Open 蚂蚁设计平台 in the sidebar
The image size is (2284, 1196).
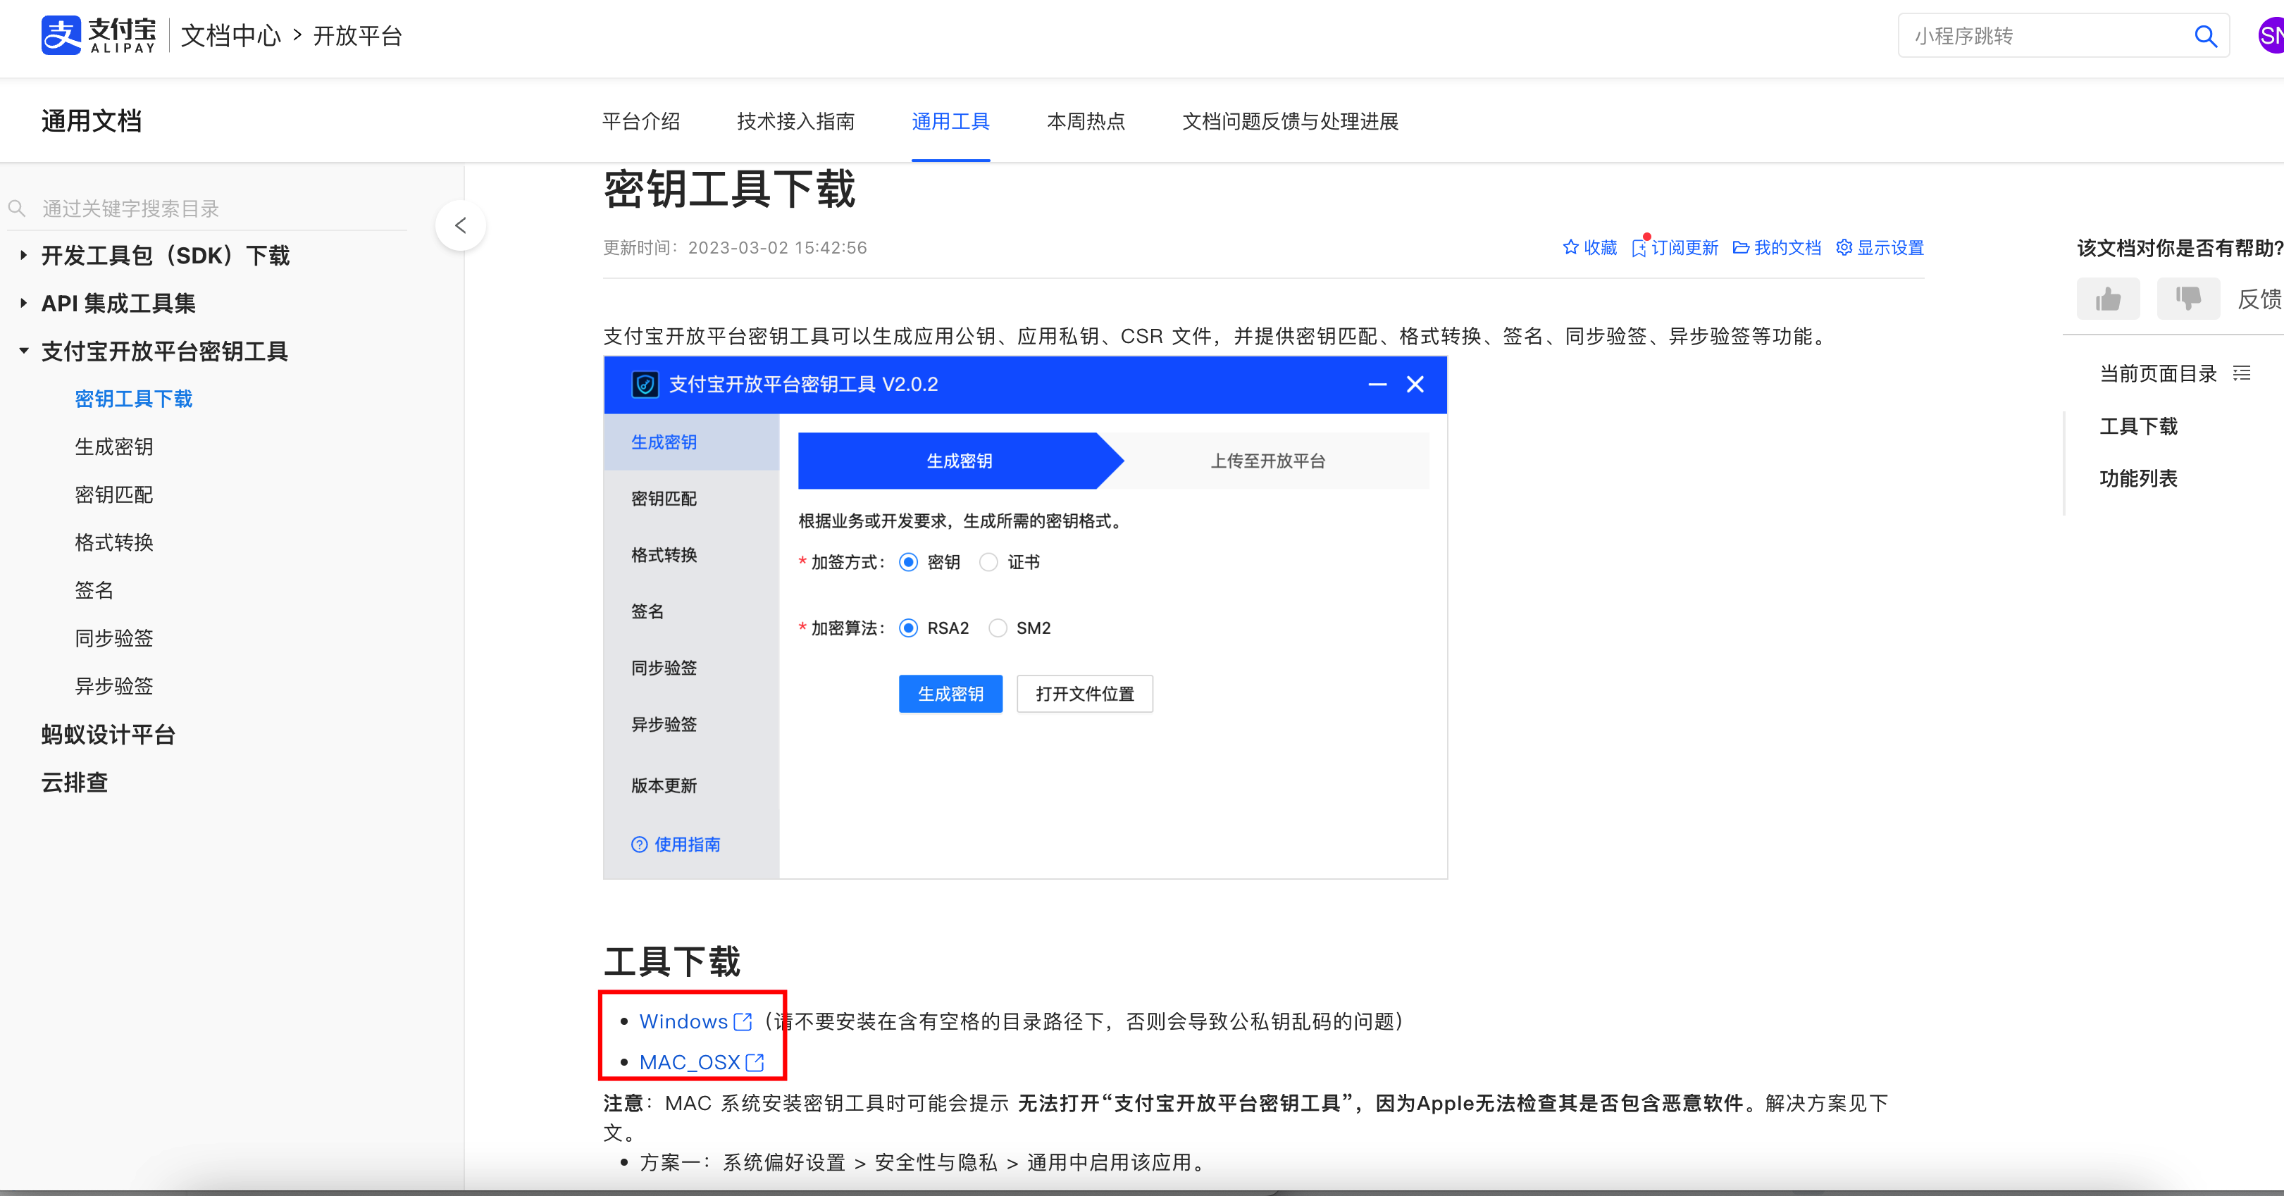108,734
